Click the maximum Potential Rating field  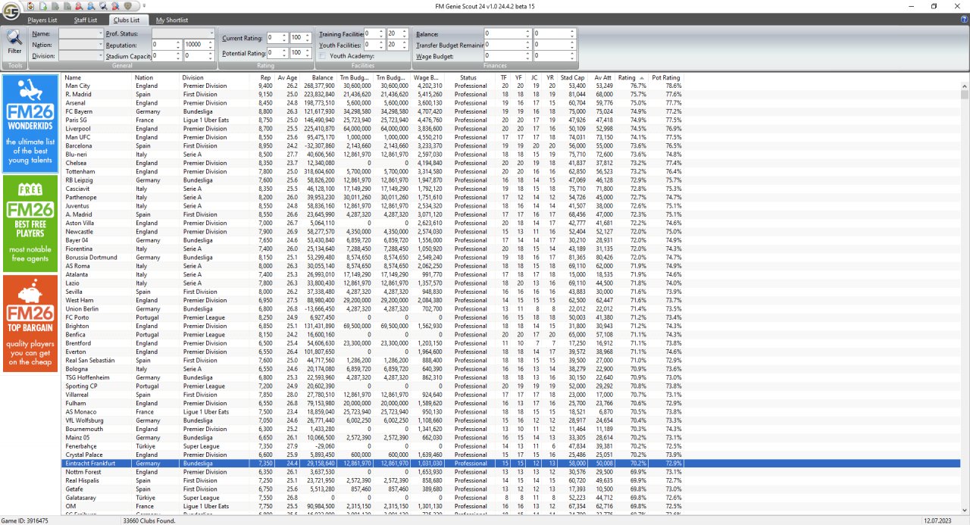297,53
